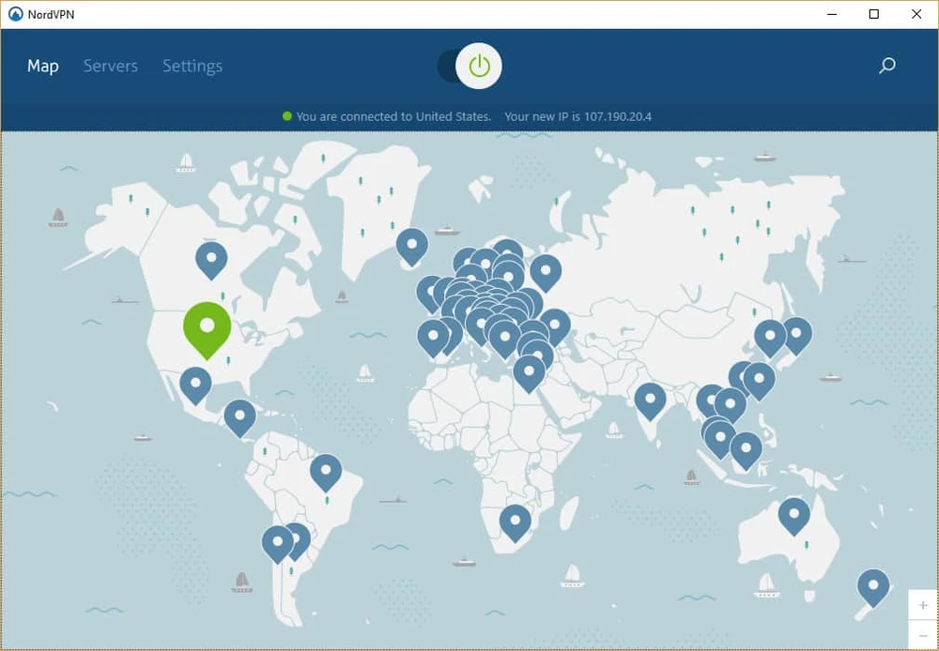Click the Iceland server pin
Screen dimensions: 939x651
coord(412,244)
